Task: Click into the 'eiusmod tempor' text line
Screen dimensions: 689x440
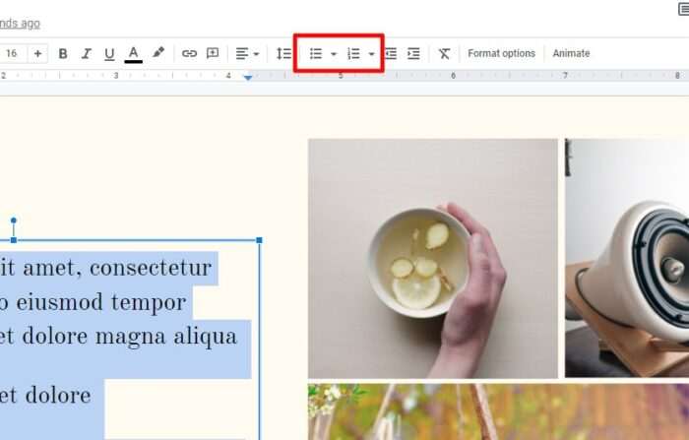Action: (101, 302)
